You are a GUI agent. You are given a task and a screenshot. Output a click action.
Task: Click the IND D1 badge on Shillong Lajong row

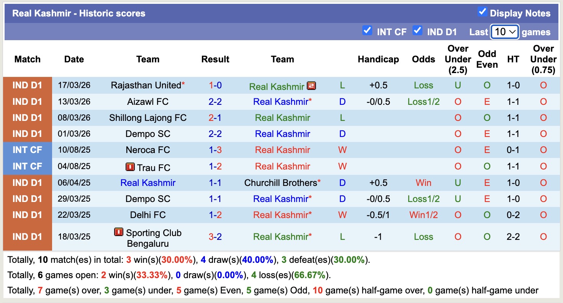point(27,117)
